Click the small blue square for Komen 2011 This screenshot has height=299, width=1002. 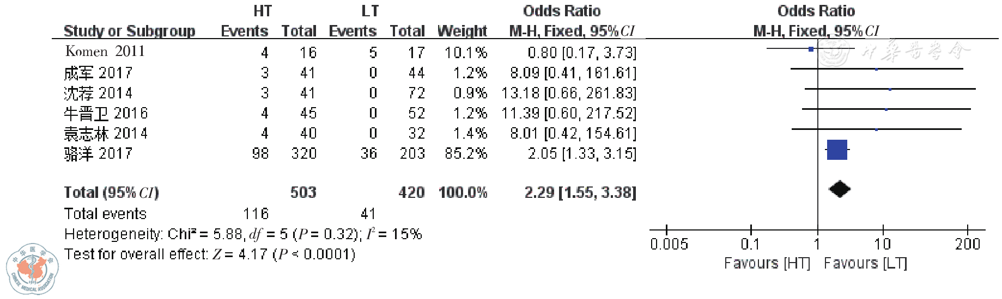pyautogui.click(x=811, y=49)
